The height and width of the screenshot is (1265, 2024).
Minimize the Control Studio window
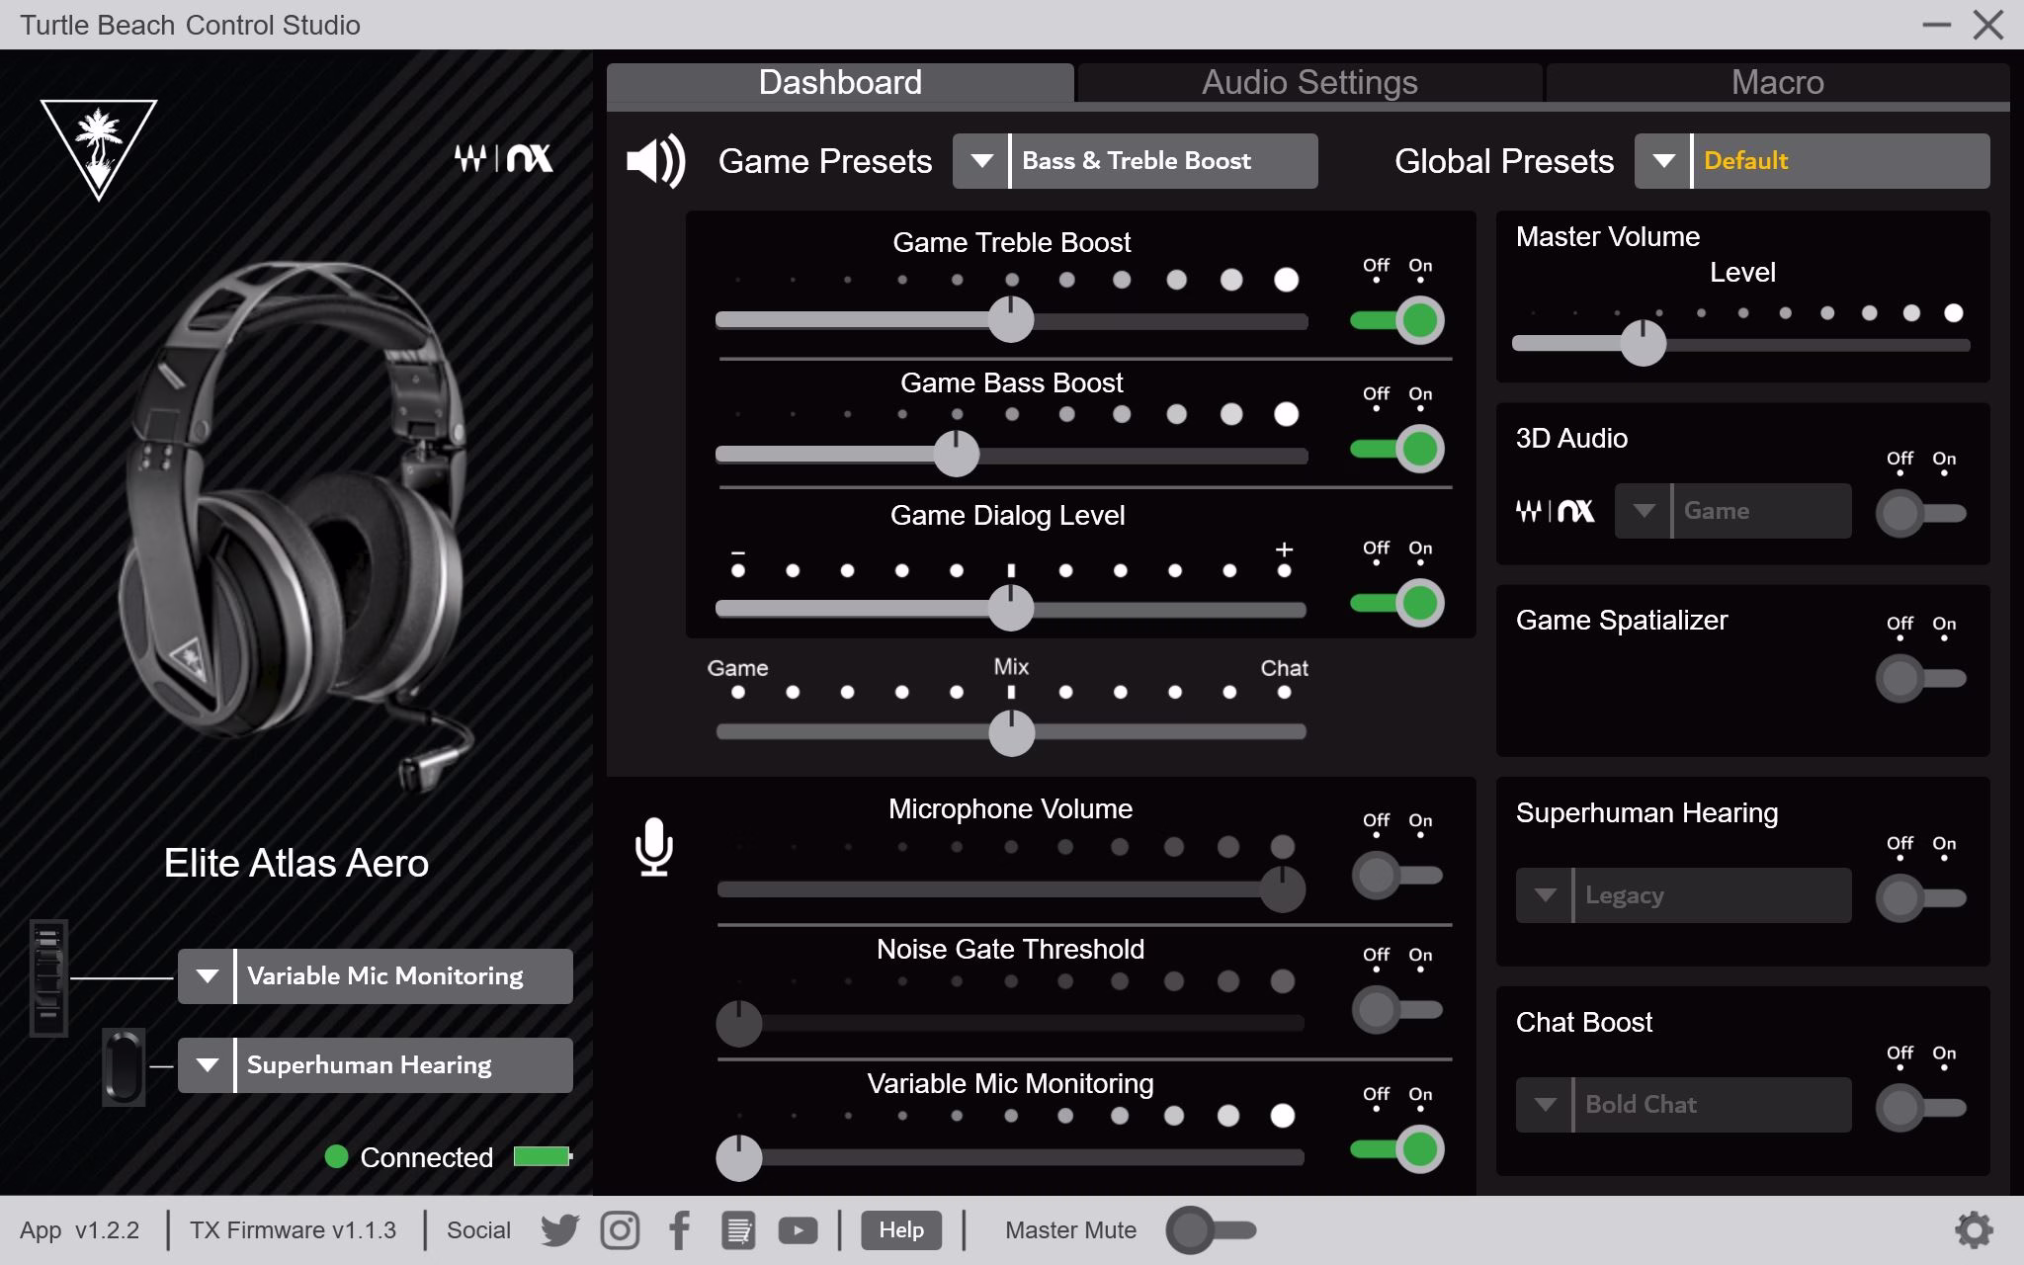(1936, 25)
